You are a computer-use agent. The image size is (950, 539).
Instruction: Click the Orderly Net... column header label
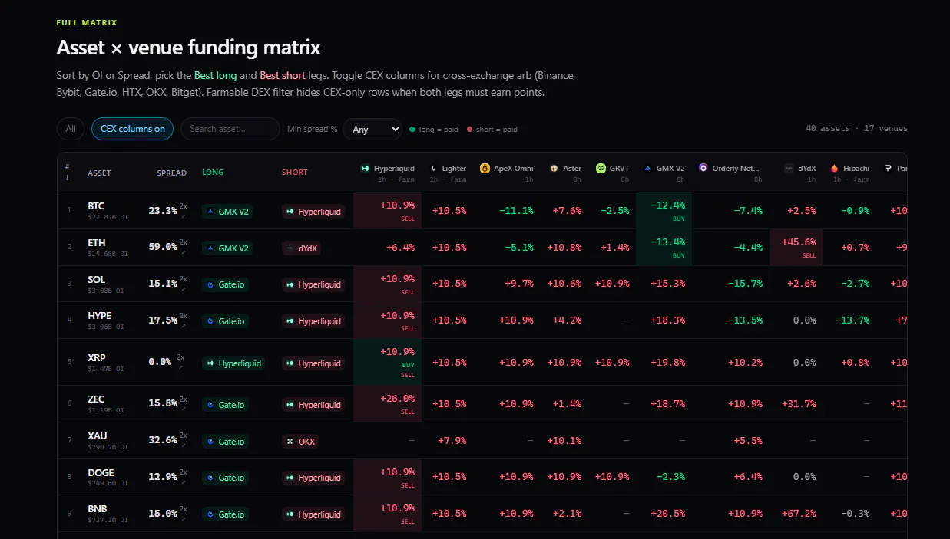[x=736, y=168]
